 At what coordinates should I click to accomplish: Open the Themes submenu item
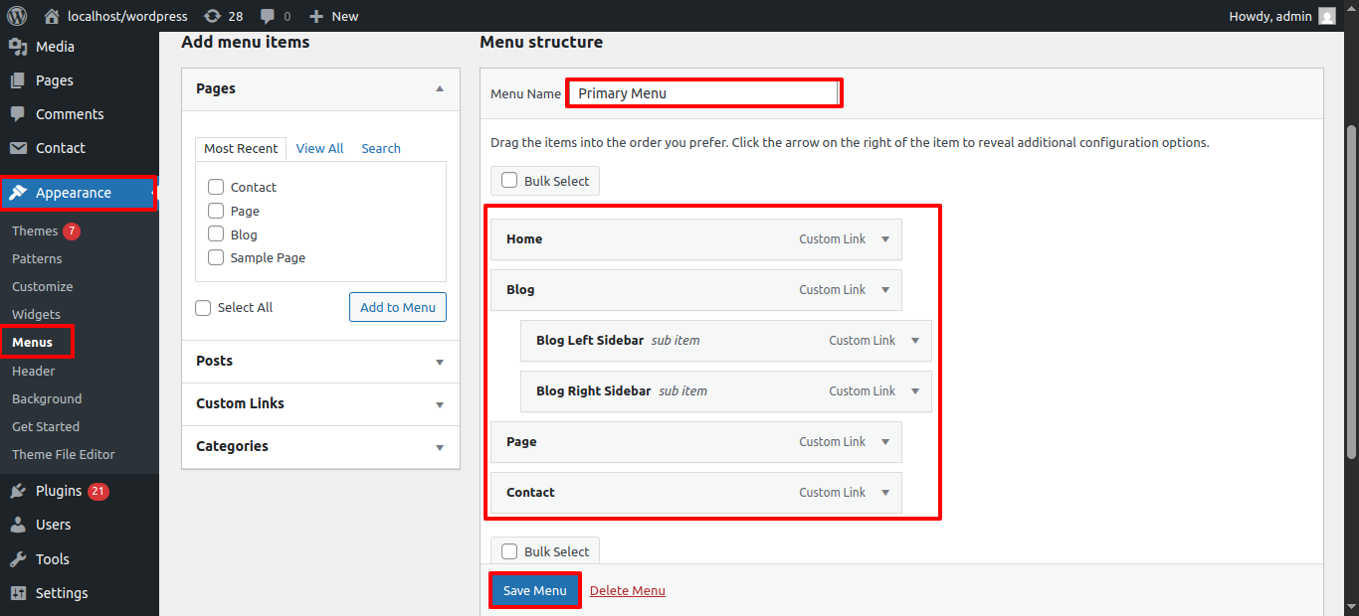[35, 231]
